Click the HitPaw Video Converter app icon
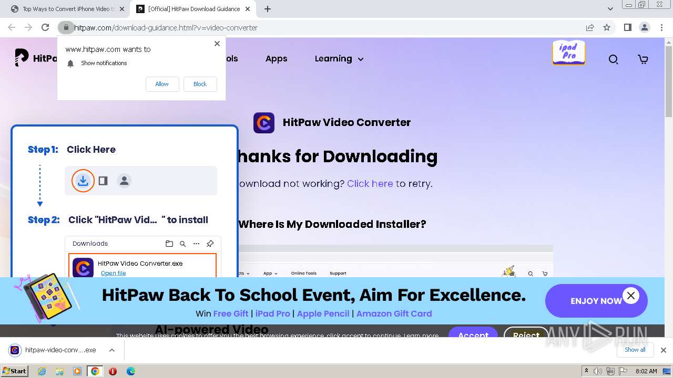The image size is (673, 378). coord(264,123)
